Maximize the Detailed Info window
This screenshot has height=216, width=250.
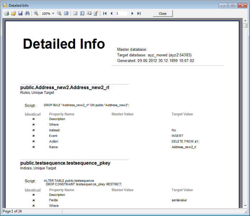[x=233, y=5]
